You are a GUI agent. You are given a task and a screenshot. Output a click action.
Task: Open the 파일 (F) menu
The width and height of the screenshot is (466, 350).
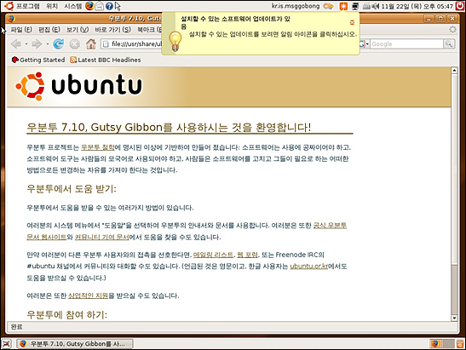(21, 30)
